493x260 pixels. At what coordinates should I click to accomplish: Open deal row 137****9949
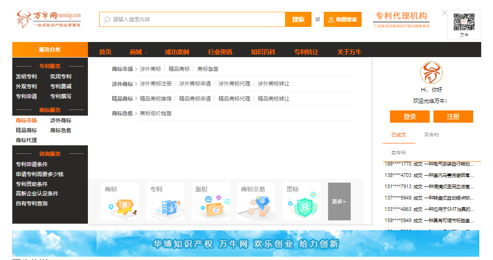429,198
